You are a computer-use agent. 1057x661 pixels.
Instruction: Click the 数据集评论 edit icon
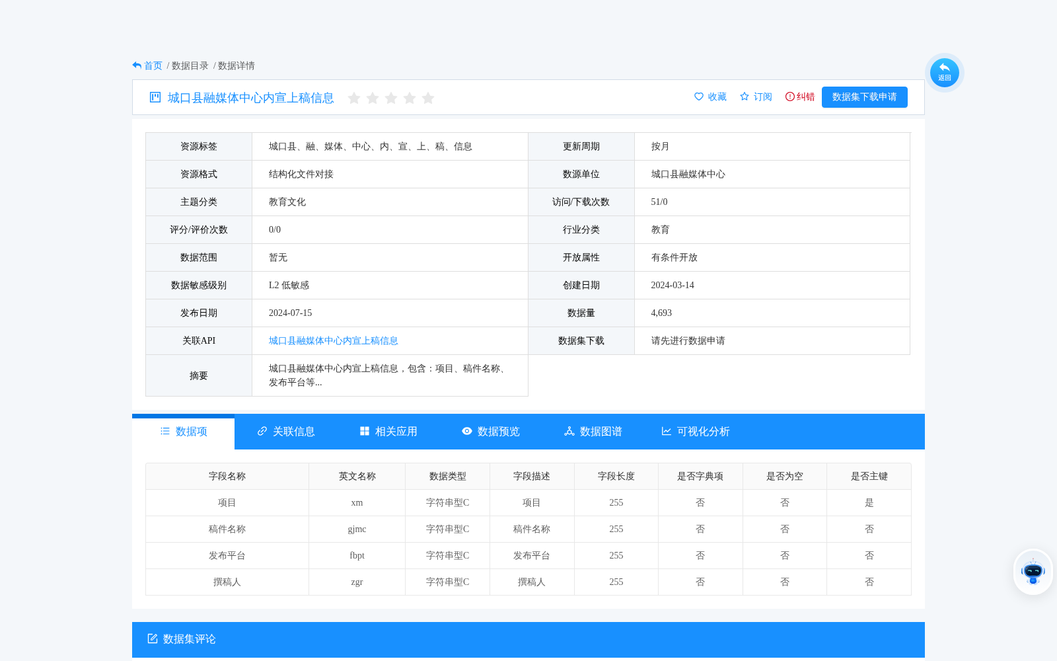point(153,639)
